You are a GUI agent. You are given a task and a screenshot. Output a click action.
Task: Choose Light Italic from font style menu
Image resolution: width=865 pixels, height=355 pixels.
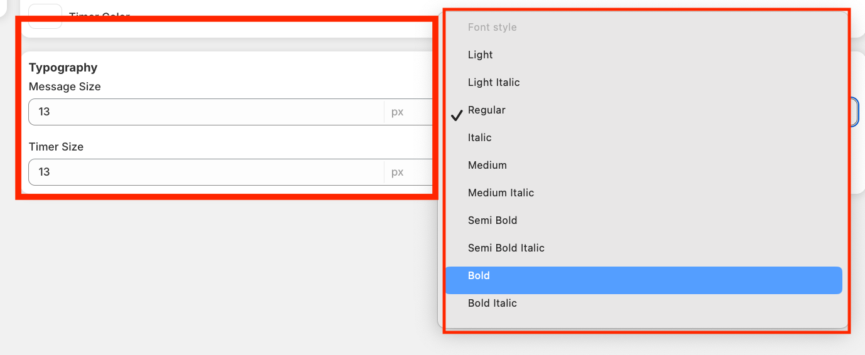[x=494, y=83]
